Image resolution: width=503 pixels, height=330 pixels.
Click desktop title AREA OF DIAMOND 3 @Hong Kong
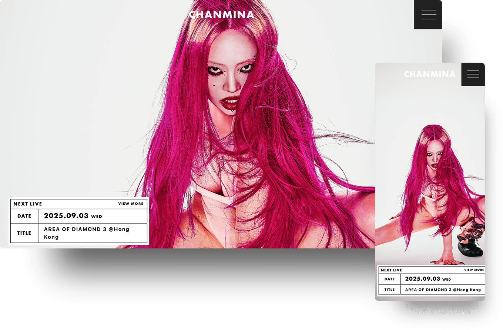tap(87, 233)
